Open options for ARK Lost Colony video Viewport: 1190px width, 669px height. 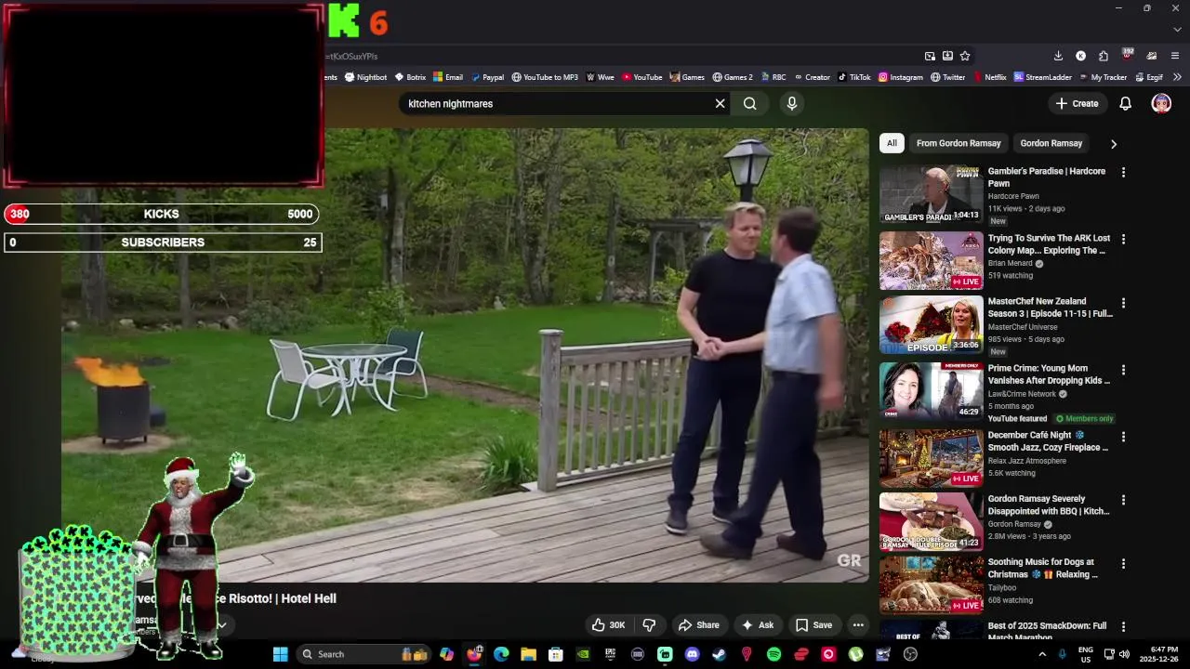tap(1123, 240)
